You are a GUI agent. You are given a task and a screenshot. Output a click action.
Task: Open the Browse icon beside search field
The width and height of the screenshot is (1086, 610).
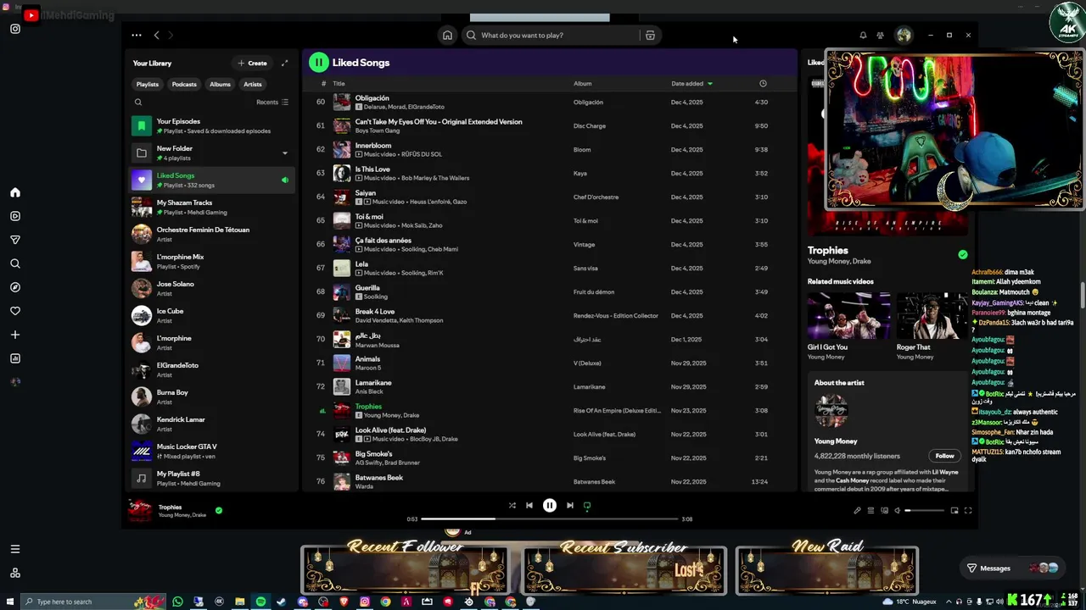[650, 36]
